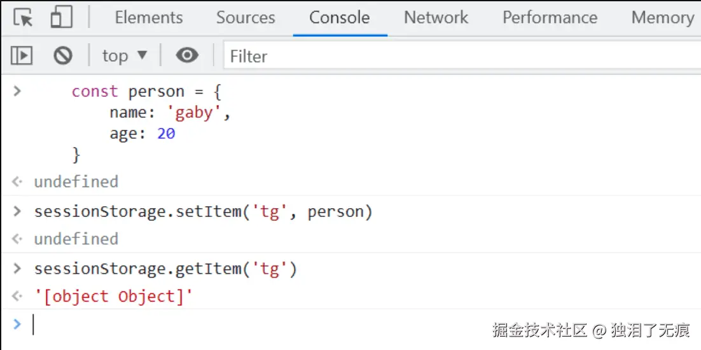Open the Sources tab
The height and width of the screenshot is (350, 701).
point(246,18)
